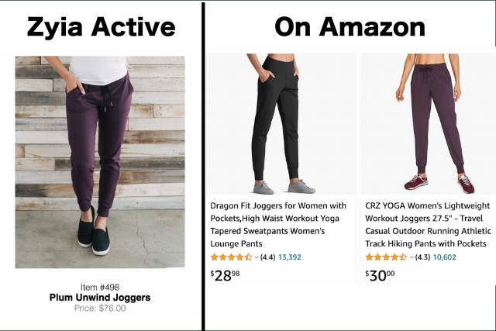Click the $28.98 price
This screenshot has height=331, width=496.
(224, 275)
